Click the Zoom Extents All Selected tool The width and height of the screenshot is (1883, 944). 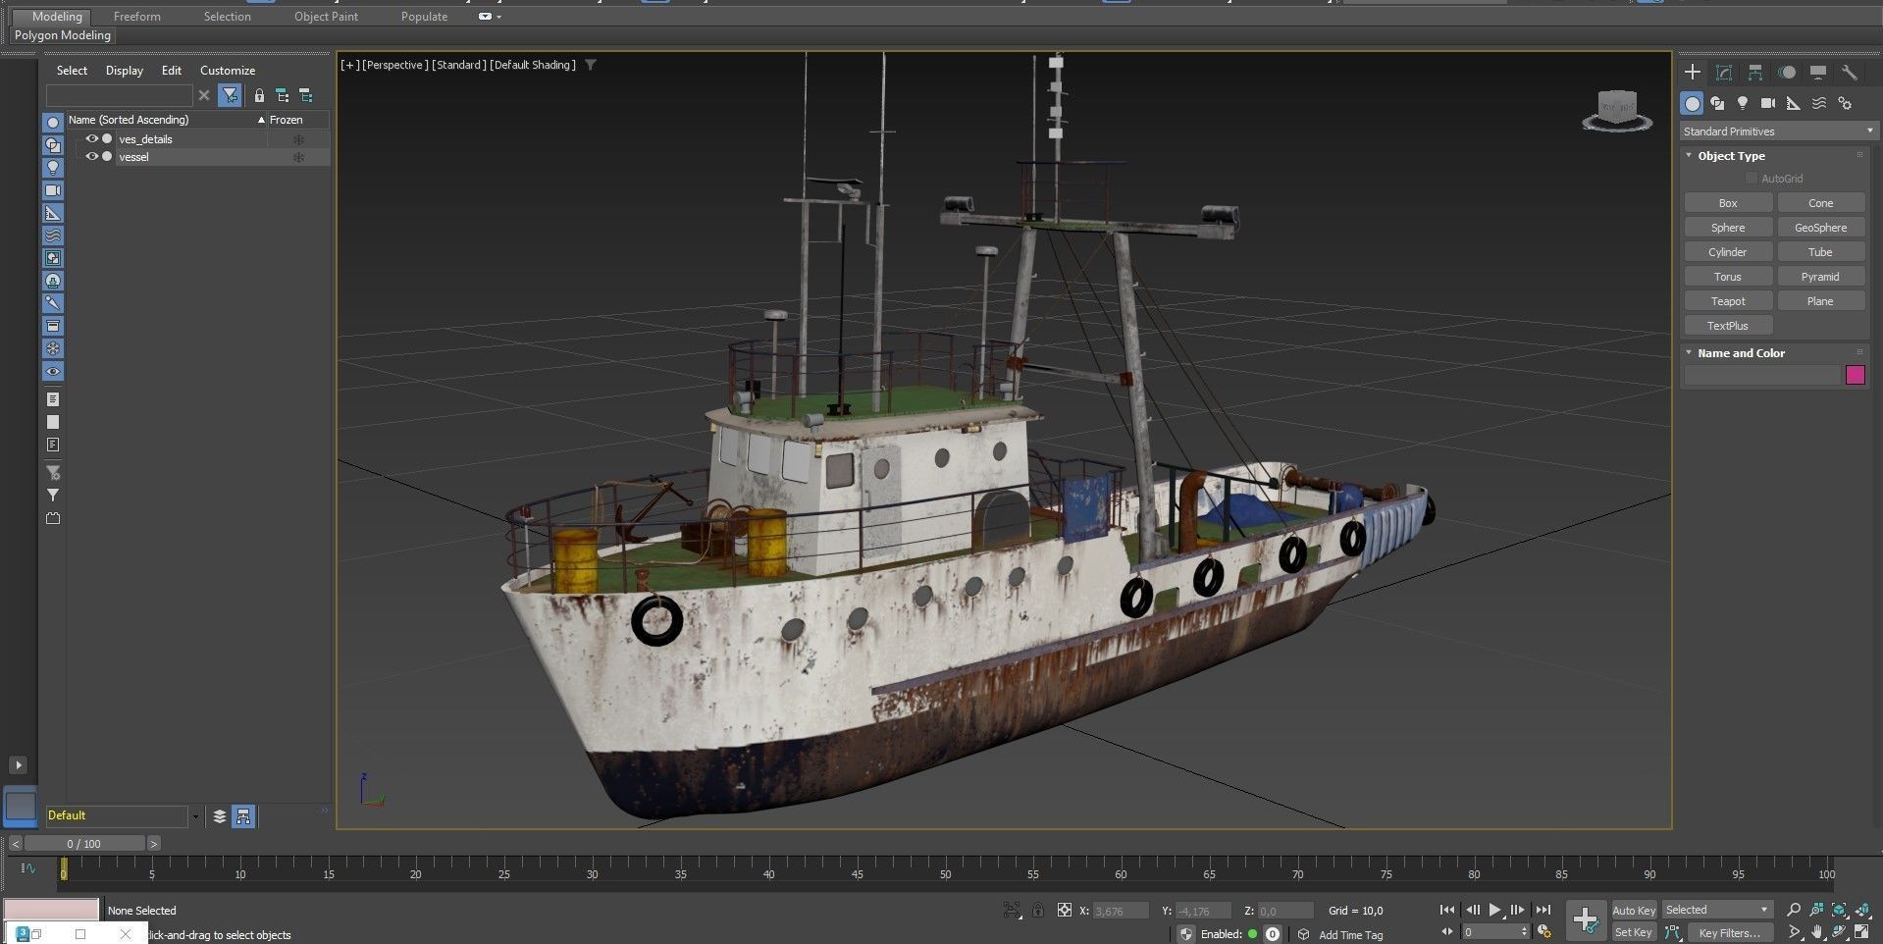(1861, 910)
